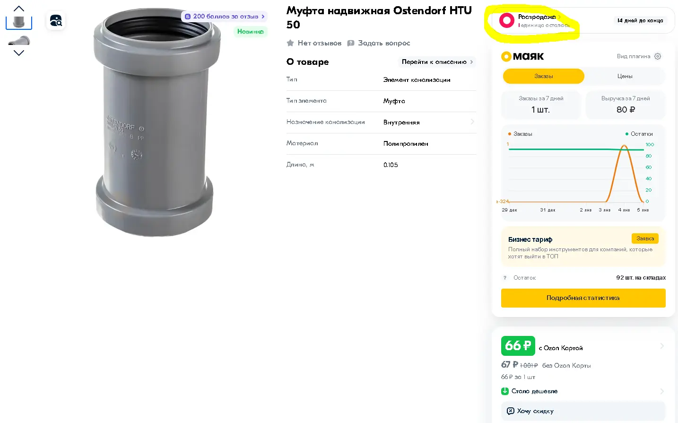The width and height of the screenshot is (678, 423).
Task: Open Нет отзывов reviews link
Action: pos(320,43)
